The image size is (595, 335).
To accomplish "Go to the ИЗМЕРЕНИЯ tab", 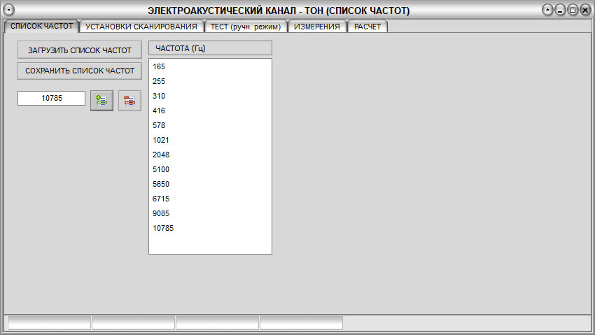I will click(317, 27).
